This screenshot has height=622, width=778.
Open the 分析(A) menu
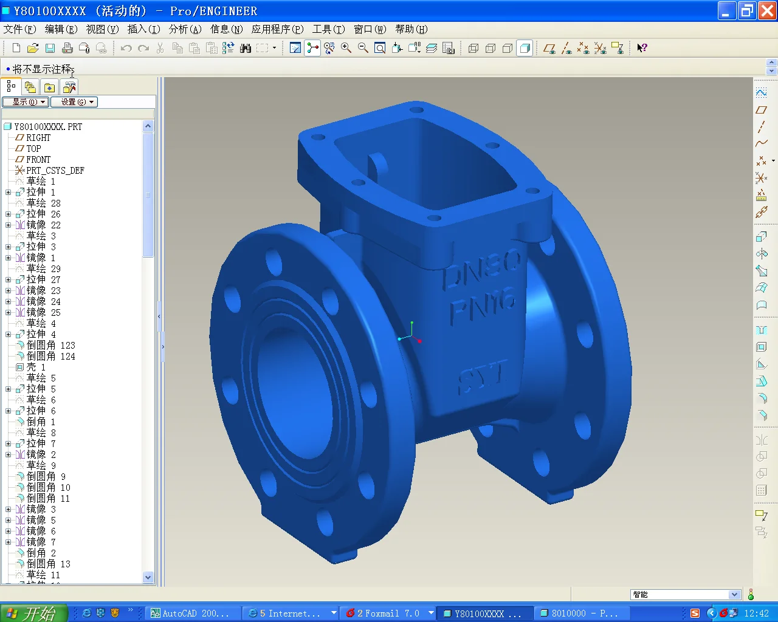(x=185, y=29)
